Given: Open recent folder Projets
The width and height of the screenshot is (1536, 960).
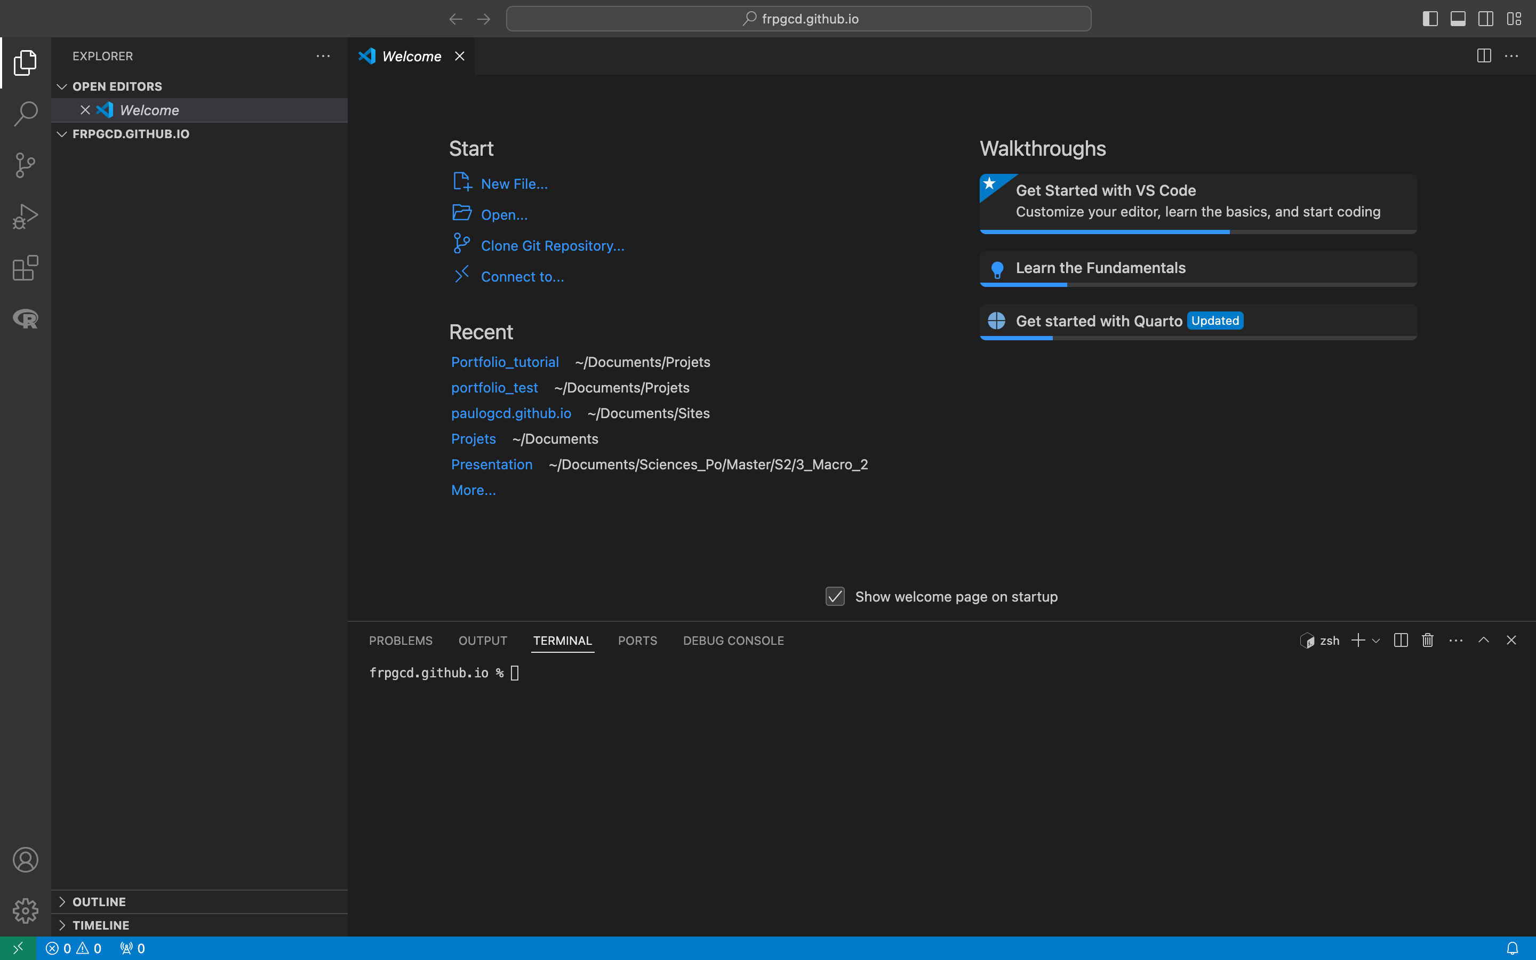Looking at the screenshot, I should [x=473, y=439].
